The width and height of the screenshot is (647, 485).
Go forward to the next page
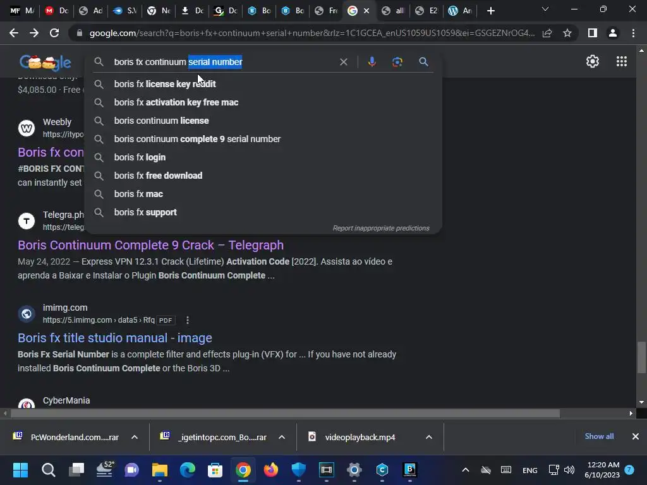[x=34, y=33]
